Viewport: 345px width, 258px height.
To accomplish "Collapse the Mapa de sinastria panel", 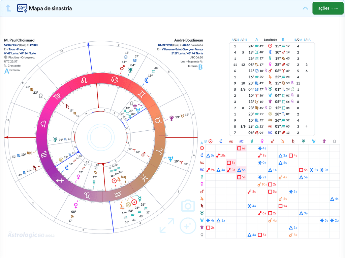I will click(x=305, y=8).
